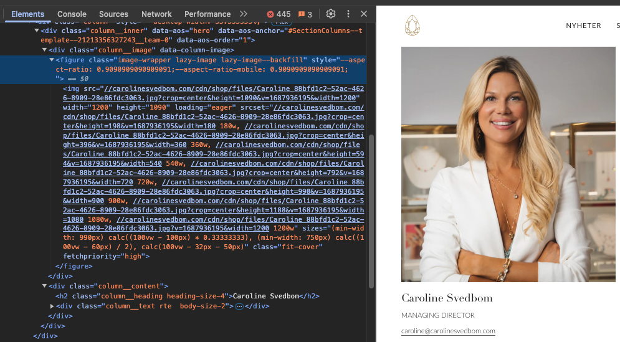Open the NYHETER menu on the website
The image size is (620, 342).
pos(583,26)
